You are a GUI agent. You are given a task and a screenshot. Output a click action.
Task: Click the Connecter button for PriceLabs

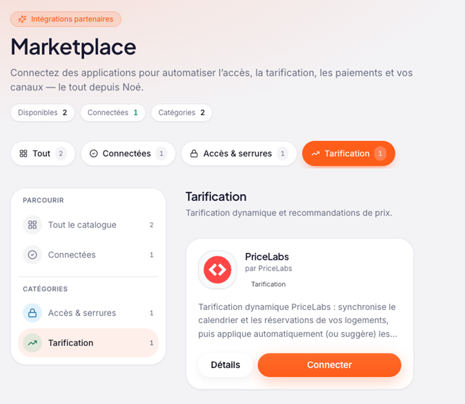click(330, 365)
